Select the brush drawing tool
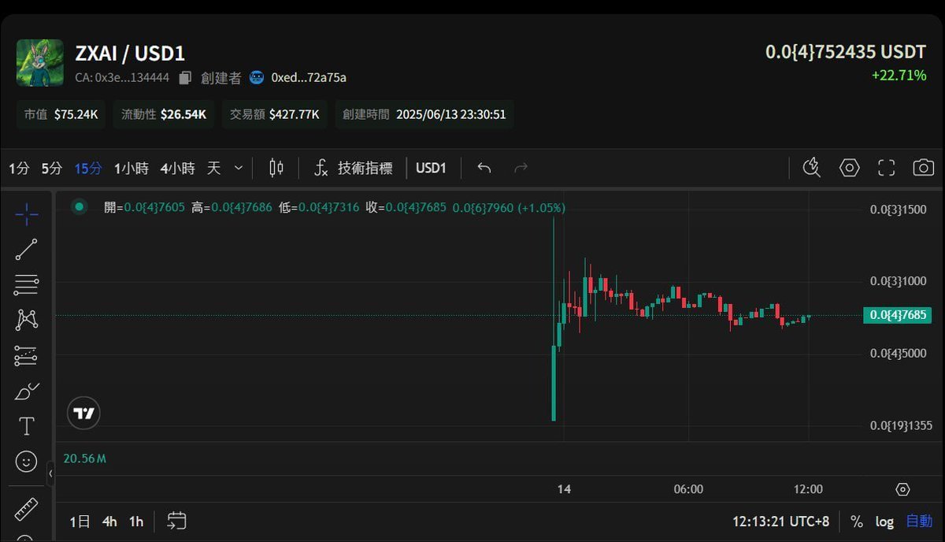Screen dimensions: 945x542 27,391
